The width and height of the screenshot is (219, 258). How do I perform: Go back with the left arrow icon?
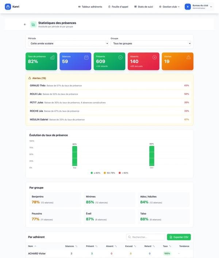click(x=25, y=24)
